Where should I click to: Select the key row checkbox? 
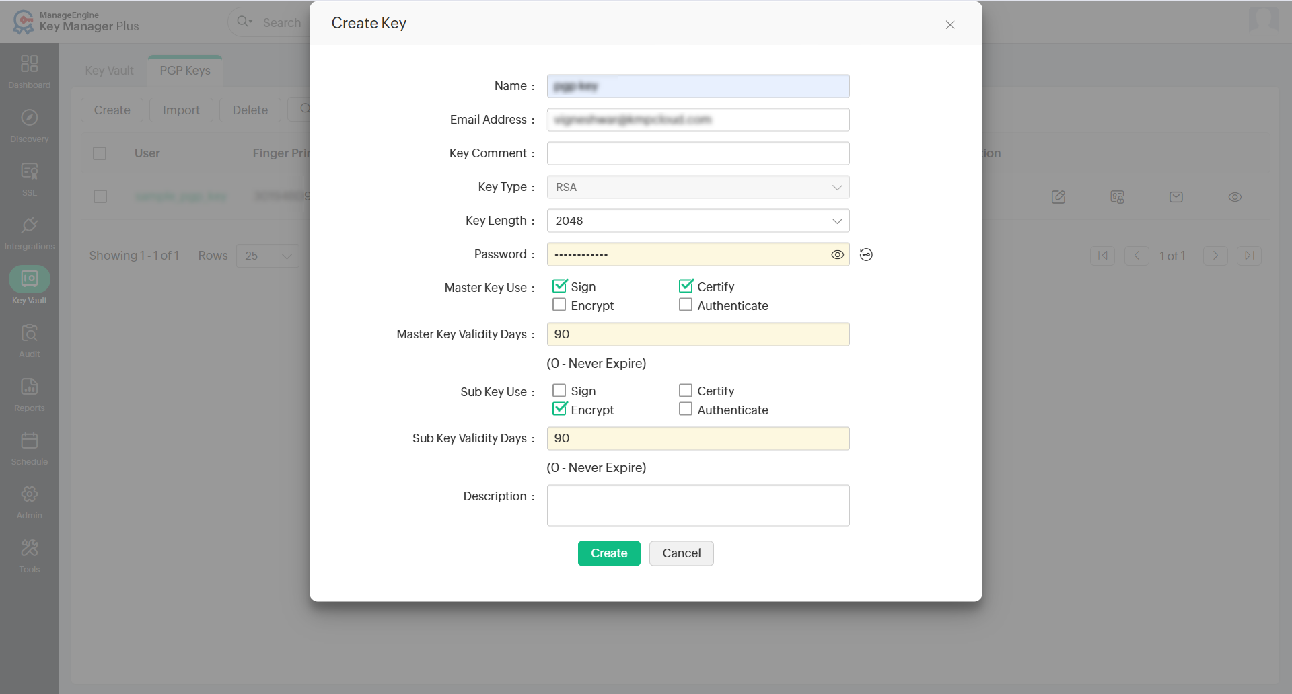pyautogui.click(x=100, y=196)
